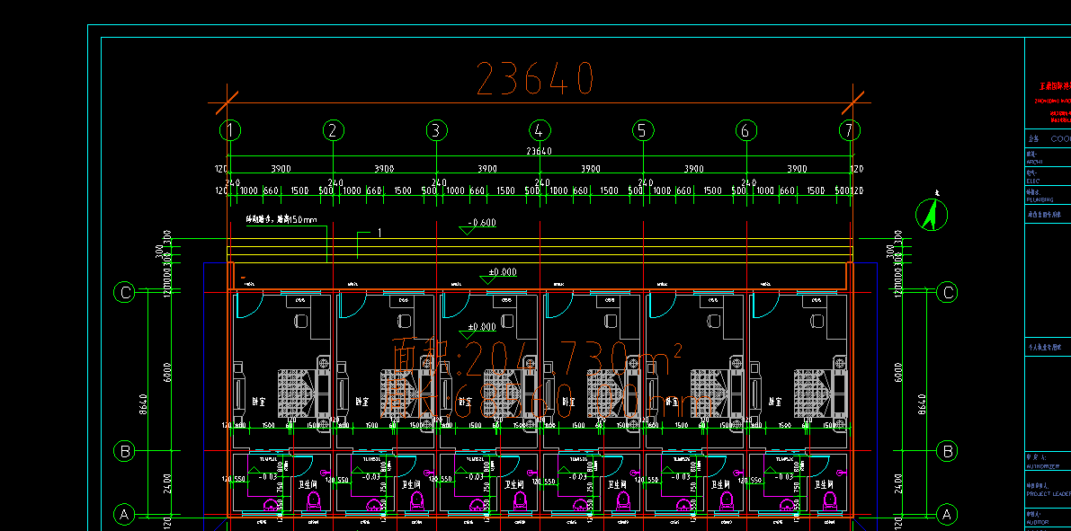Select grid axis bubble 4 at top
Screen dimensions: 1071x531
540,130
